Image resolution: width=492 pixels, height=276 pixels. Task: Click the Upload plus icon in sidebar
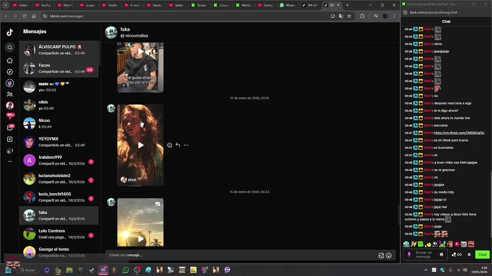(10, 139)
